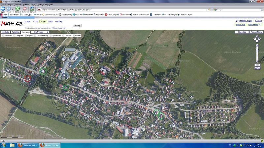Click the search magnifier icon in Google box
Image resolution: width=264 pixels, height=148 pixels.
click(x=262, y=10)
